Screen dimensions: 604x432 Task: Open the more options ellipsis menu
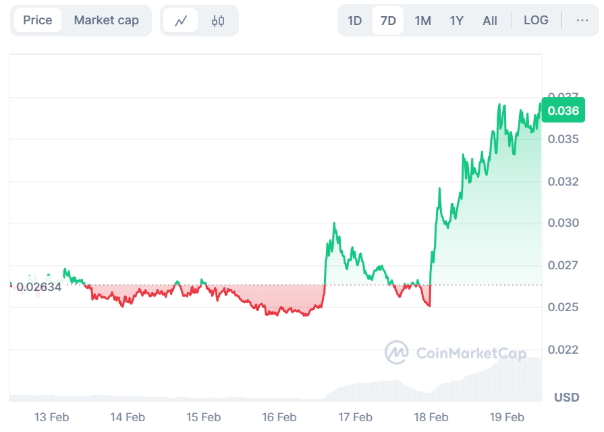point(582,20)
